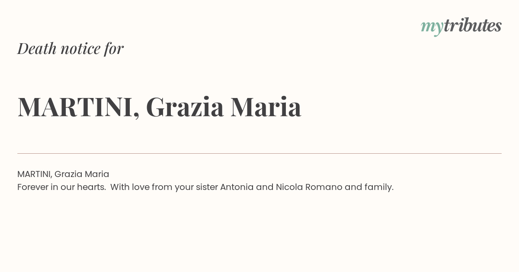Screen dimensions: 519x272
Task: Click the word "hearts" in the notice
Action: [92, 187]
